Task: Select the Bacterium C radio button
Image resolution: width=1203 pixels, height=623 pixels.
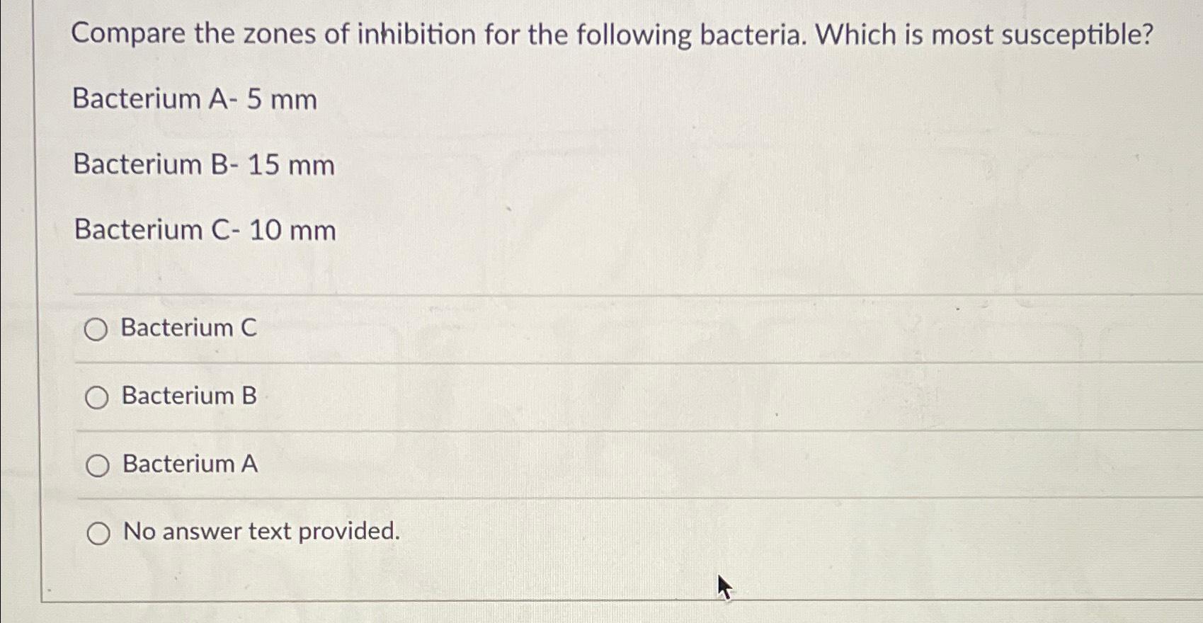Action: point(98,330)
